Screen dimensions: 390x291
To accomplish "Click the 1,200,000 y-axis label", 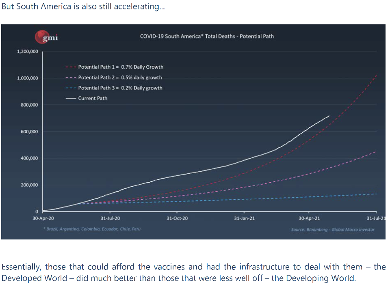I will point(28,52).
